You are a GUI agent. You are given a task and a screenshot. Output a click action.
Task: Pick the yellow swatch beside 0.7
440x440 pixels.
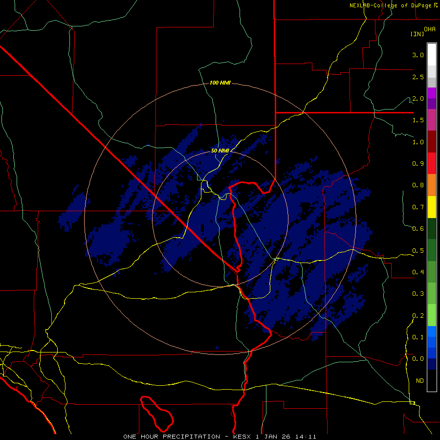tap(432, 207)
